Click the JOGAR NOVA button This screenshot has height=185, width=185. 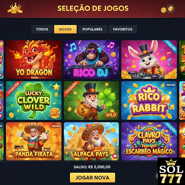click(x=92, y=178)
